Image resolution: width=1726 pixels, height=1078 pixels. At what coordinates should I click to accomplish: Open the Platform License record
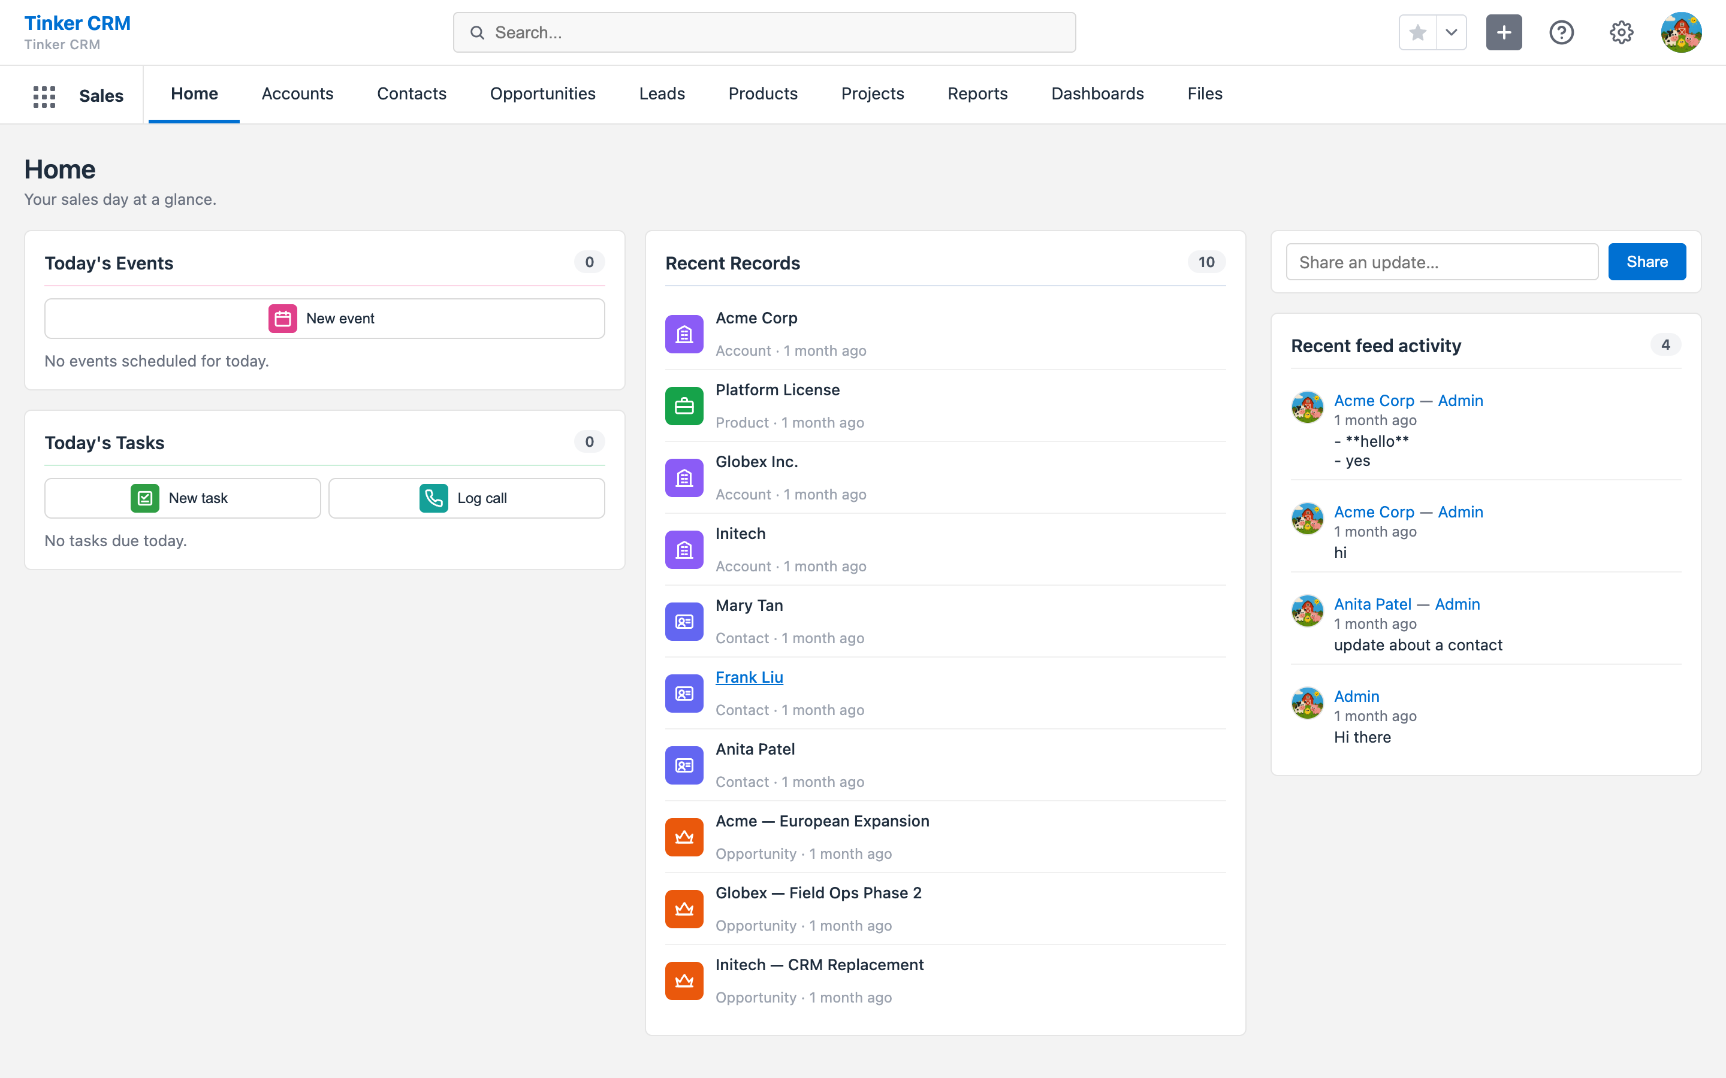point(777,390)
